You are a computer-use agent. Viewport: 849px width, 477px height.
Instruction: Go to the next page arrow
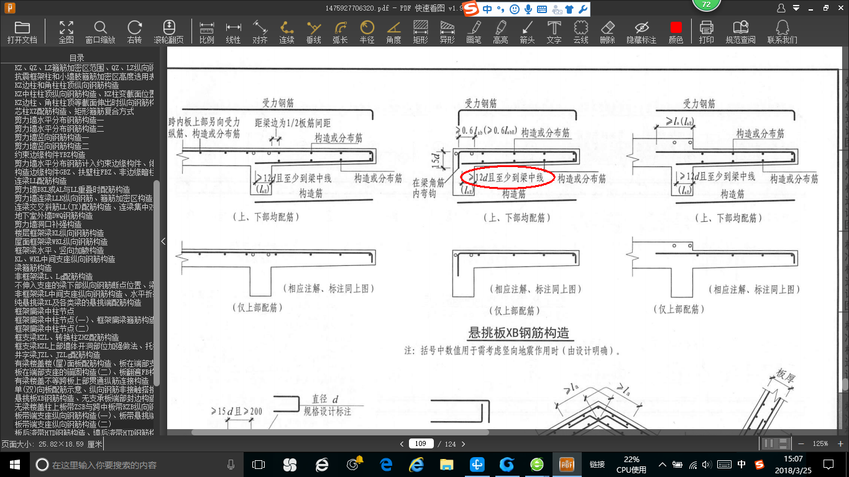click(463, 443)
